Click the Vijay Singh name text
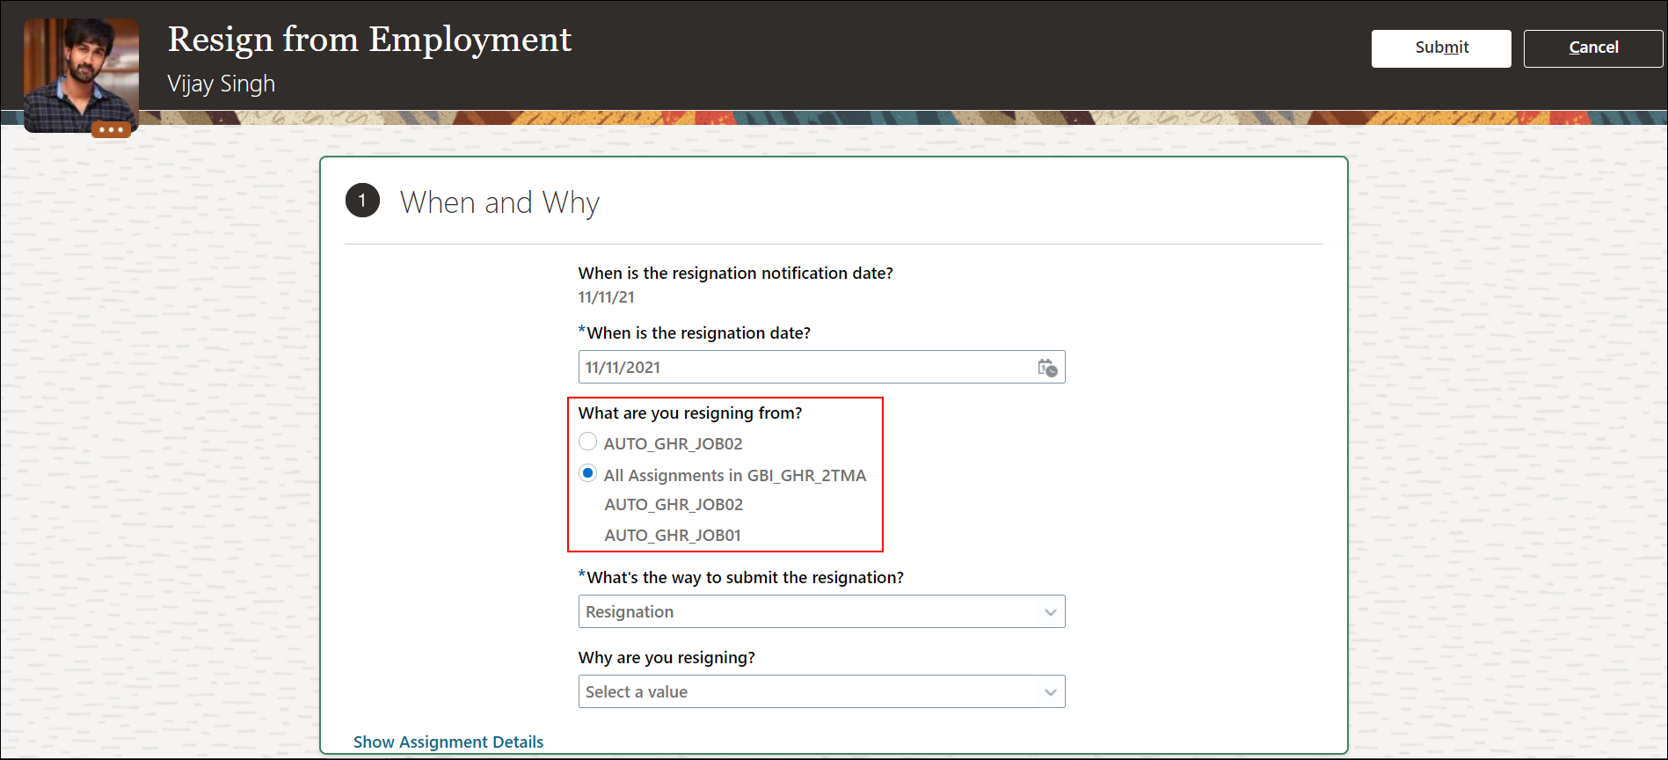This screenshot has width=1668, height=760. (x=222, y=84)
